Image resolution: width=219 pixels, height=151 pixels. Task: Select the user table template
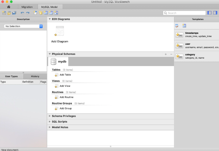197,46
